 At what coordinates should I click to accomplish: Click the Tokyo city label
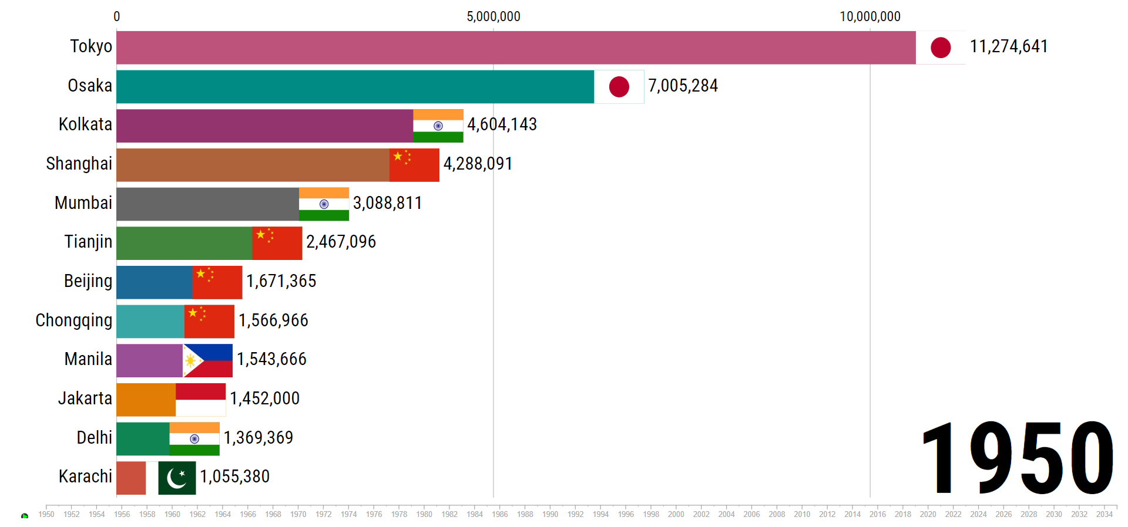point(91,46)
